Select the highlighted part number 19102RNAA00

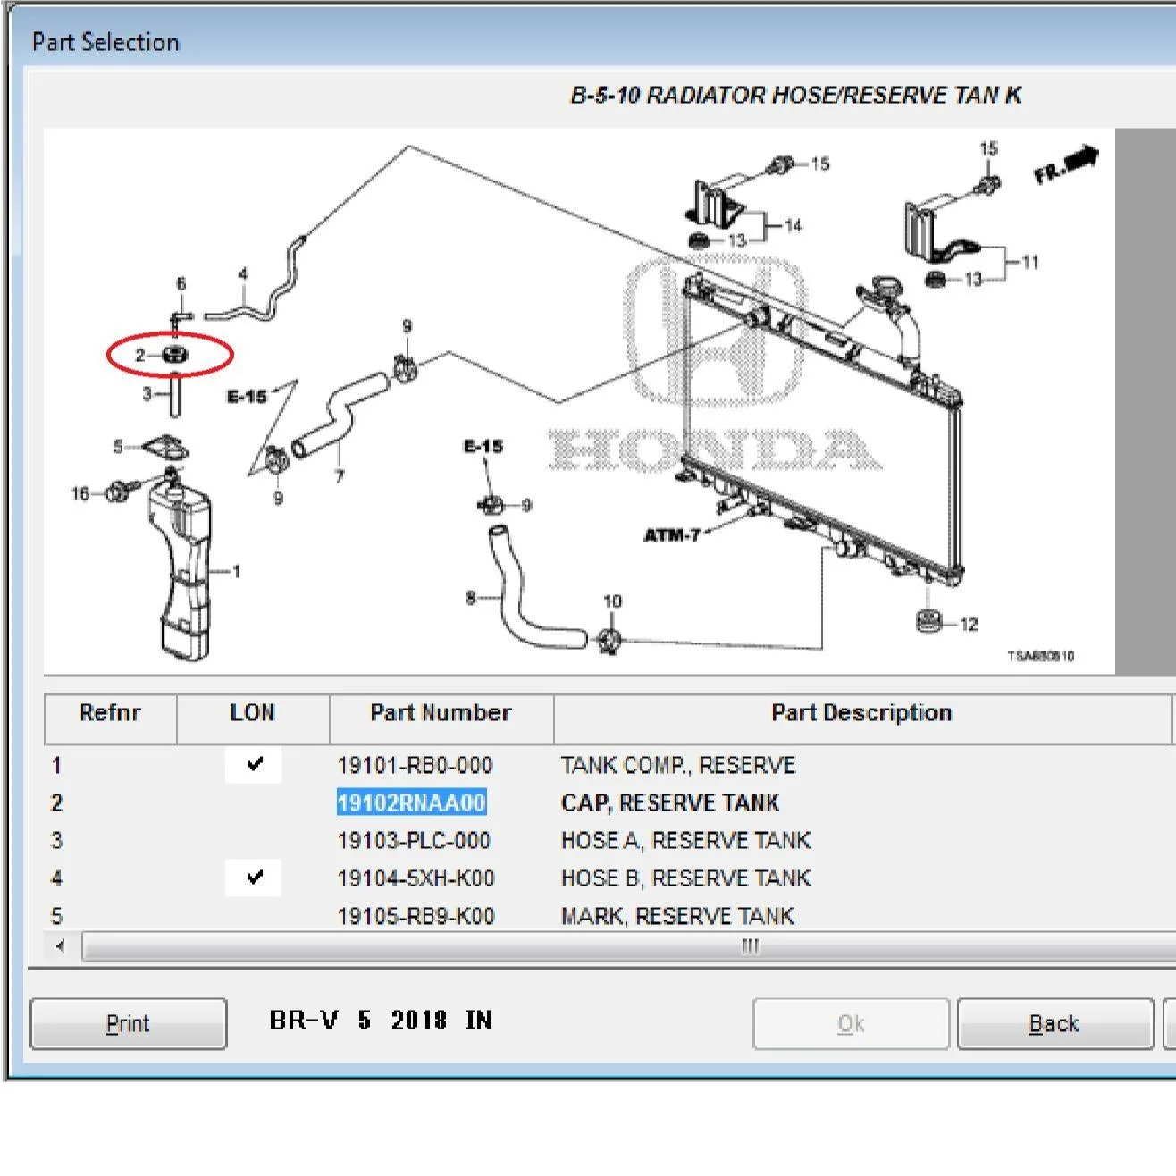(411, 802)
